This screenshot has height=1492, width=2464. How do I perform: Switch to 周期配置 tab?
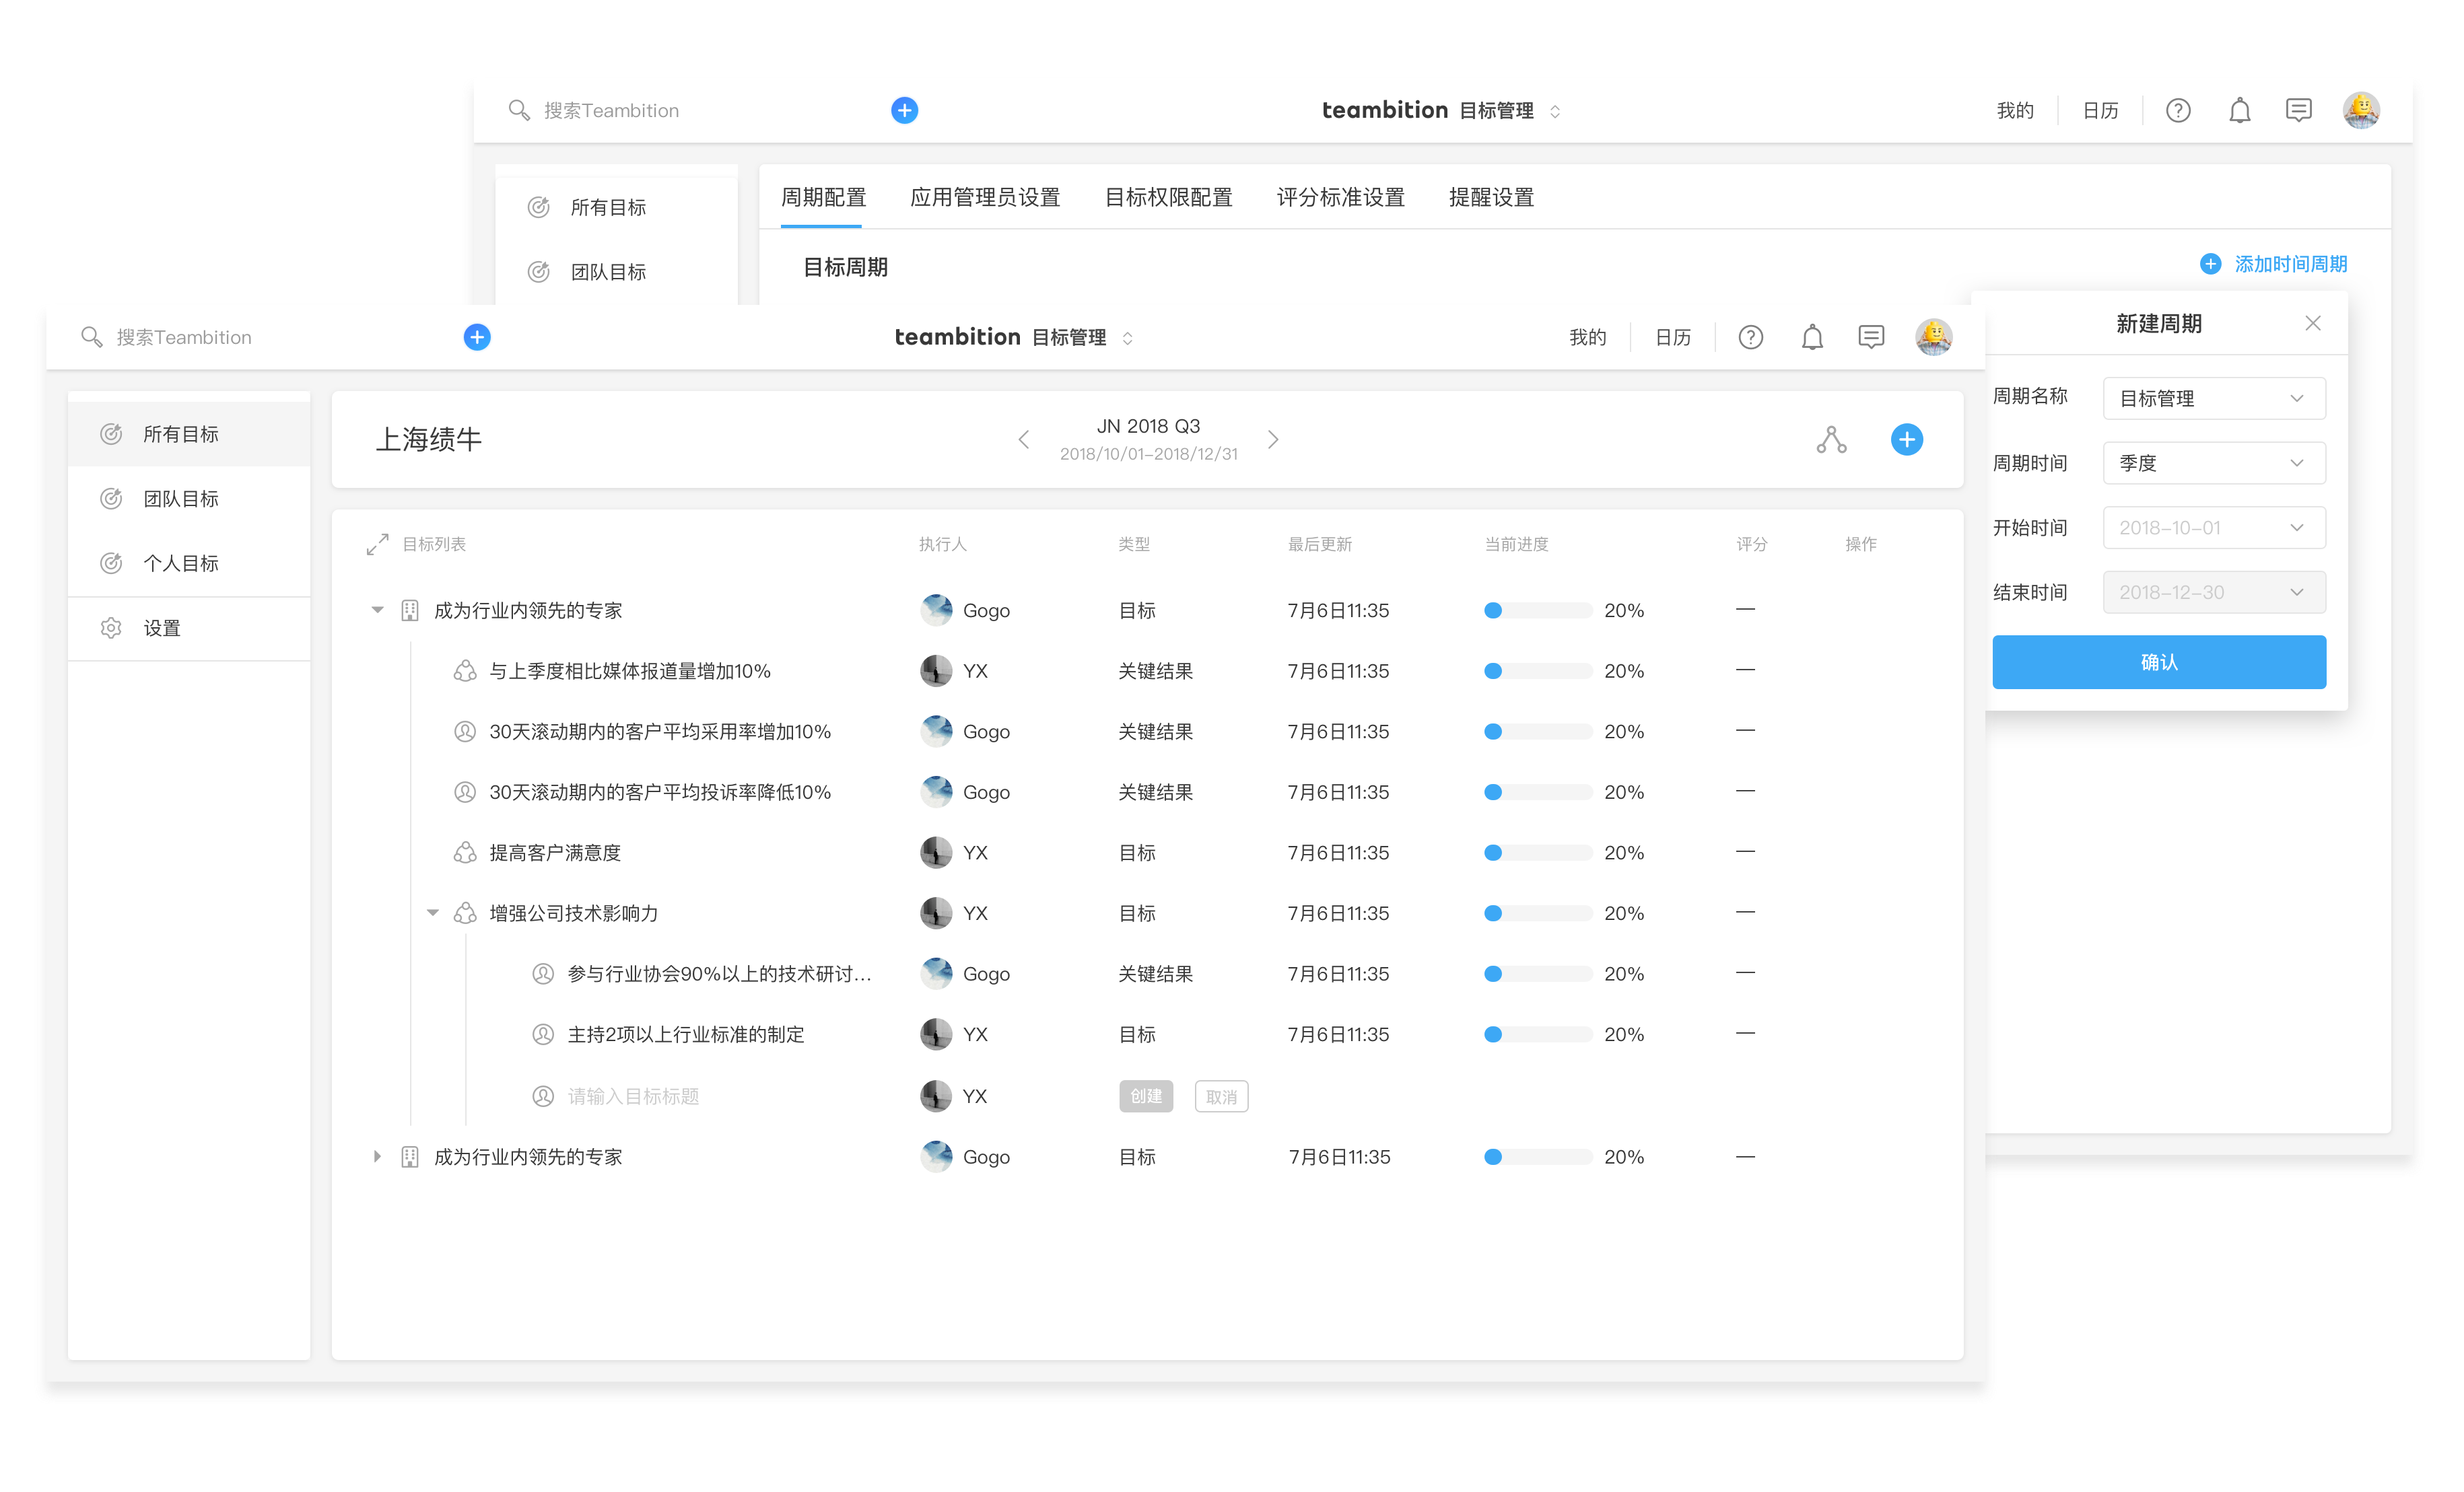(823, 198)
